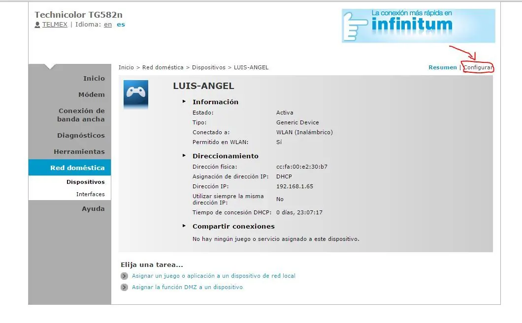Click the Utilizar siempre la misma dirección label
The image size is (522, 323).
(228, 200)
